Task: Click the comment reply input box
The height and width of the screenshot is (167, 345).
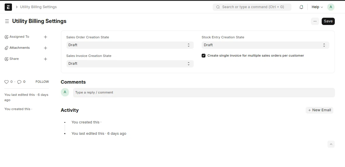Action: click(204, 93)
